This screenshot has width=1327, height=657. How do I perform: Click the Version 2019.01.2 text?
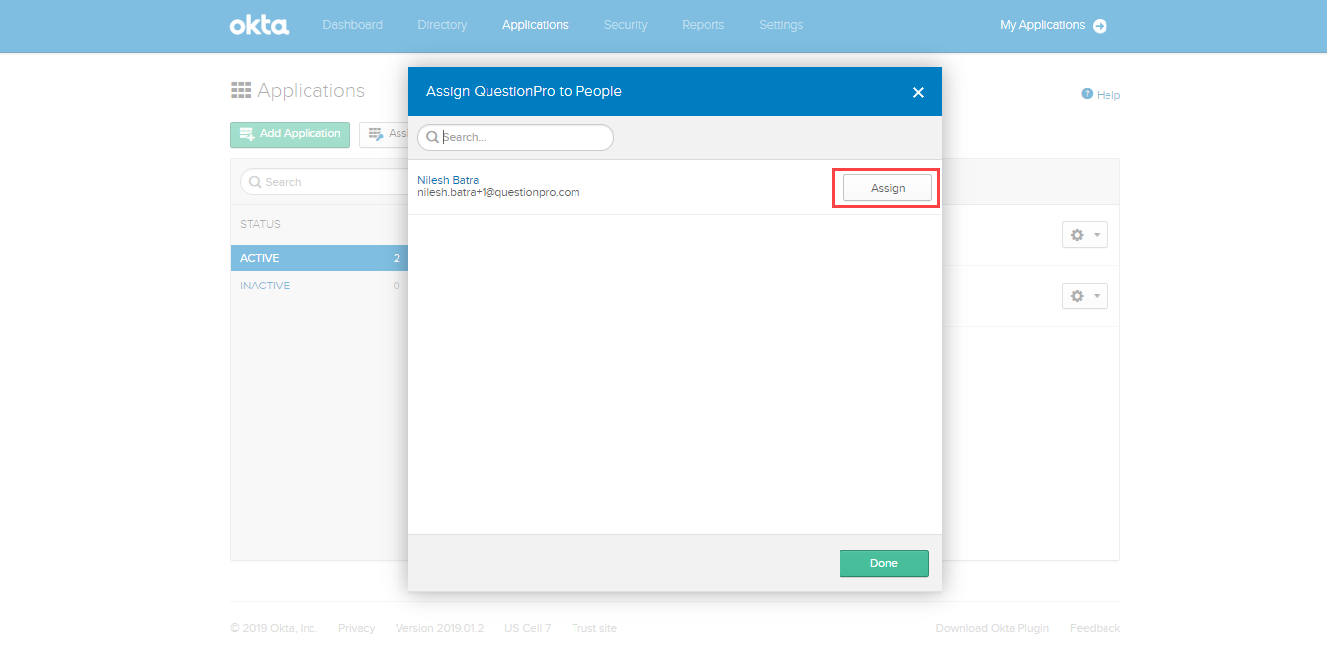coord(440,628)
